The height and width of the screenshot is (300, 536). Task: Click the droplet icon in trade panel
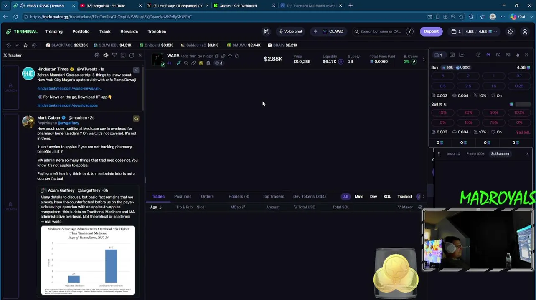(x=518, y=55)
